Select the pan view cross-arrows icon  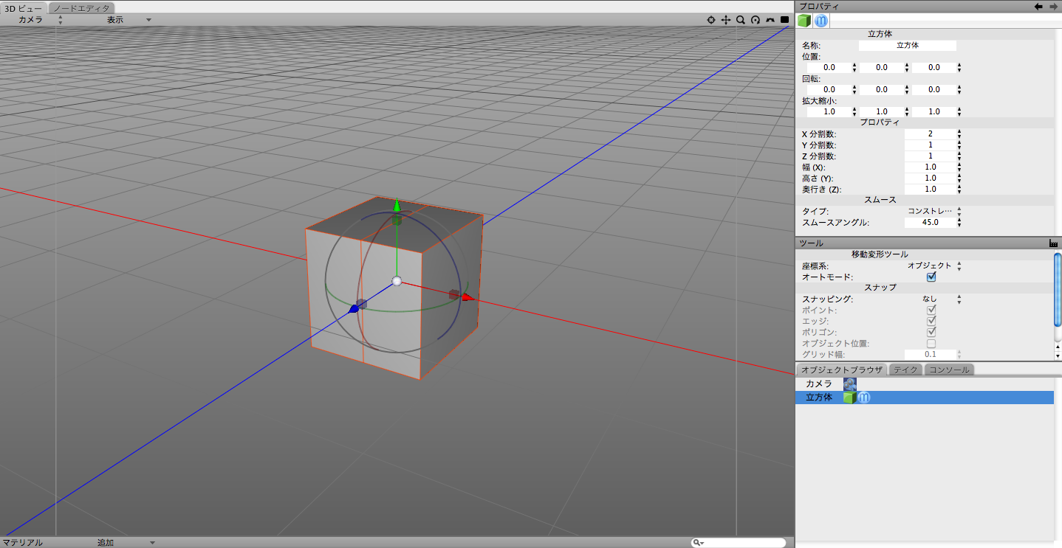[x=726, y=20]
